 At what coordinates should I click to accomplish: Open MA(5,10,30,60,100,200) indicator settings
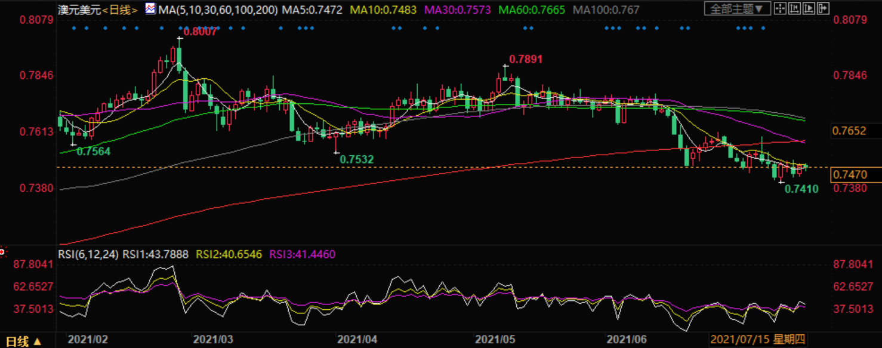[218, 10]
